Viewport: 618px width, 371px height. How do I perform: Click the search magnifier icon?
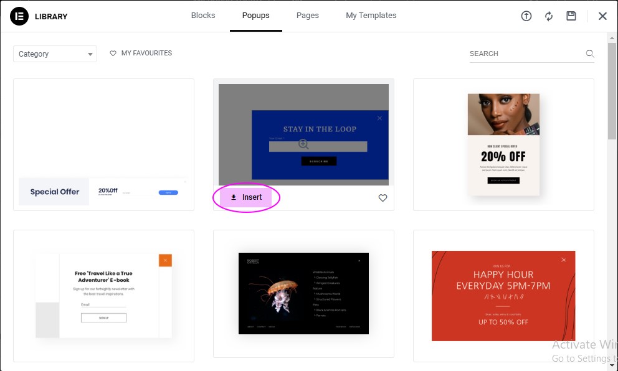[x=589, y=54]
